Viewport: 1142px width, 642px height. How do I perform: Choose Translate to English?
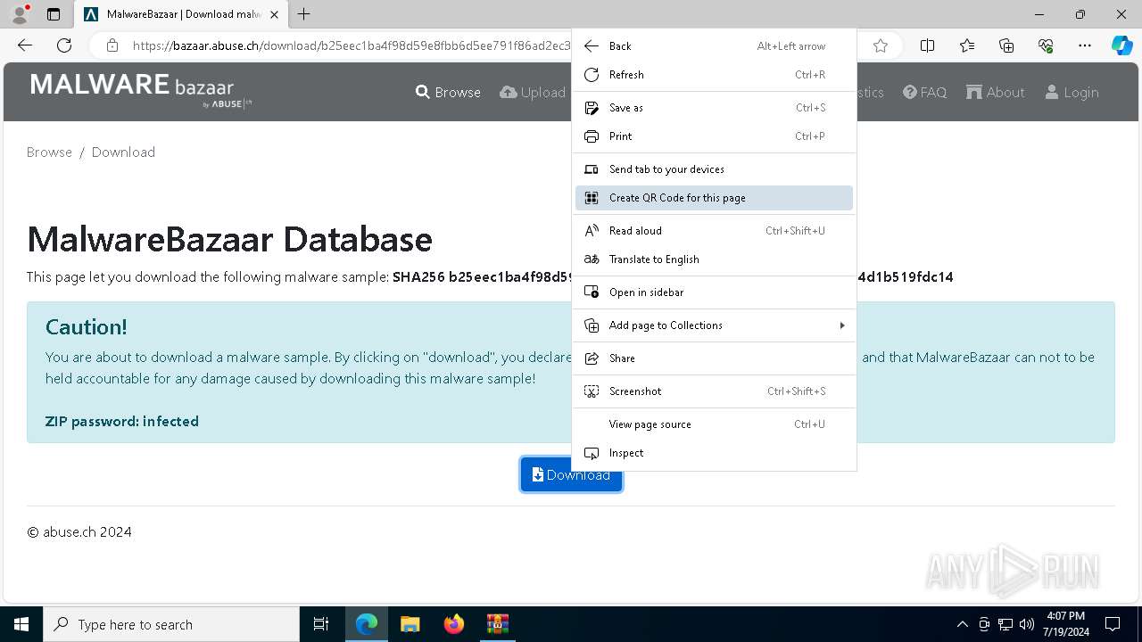click(x=714, y=259)
